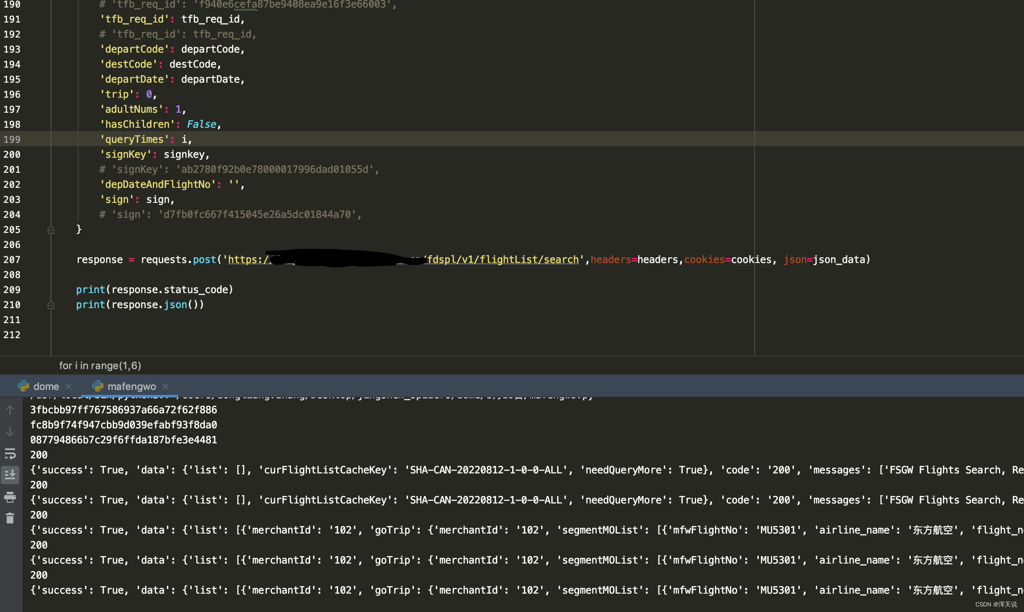Close the dome run tab
Viewport: 1024px width, 612px height.
68,387
